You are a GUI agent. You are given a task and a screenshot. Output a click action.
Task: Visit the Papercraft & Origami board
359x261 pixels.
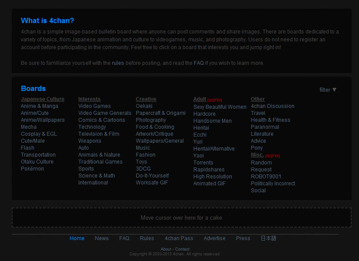160,113
